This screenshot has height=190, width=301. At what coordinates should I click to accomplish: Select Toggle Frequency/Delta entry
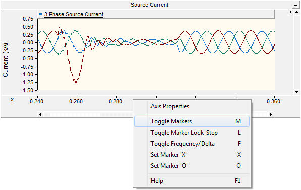click(x=192, y=144)
